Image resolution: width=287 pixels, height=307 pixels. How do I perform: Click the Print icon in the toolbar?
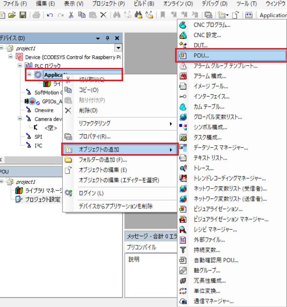pyautogui.click(x=36, y=15)
